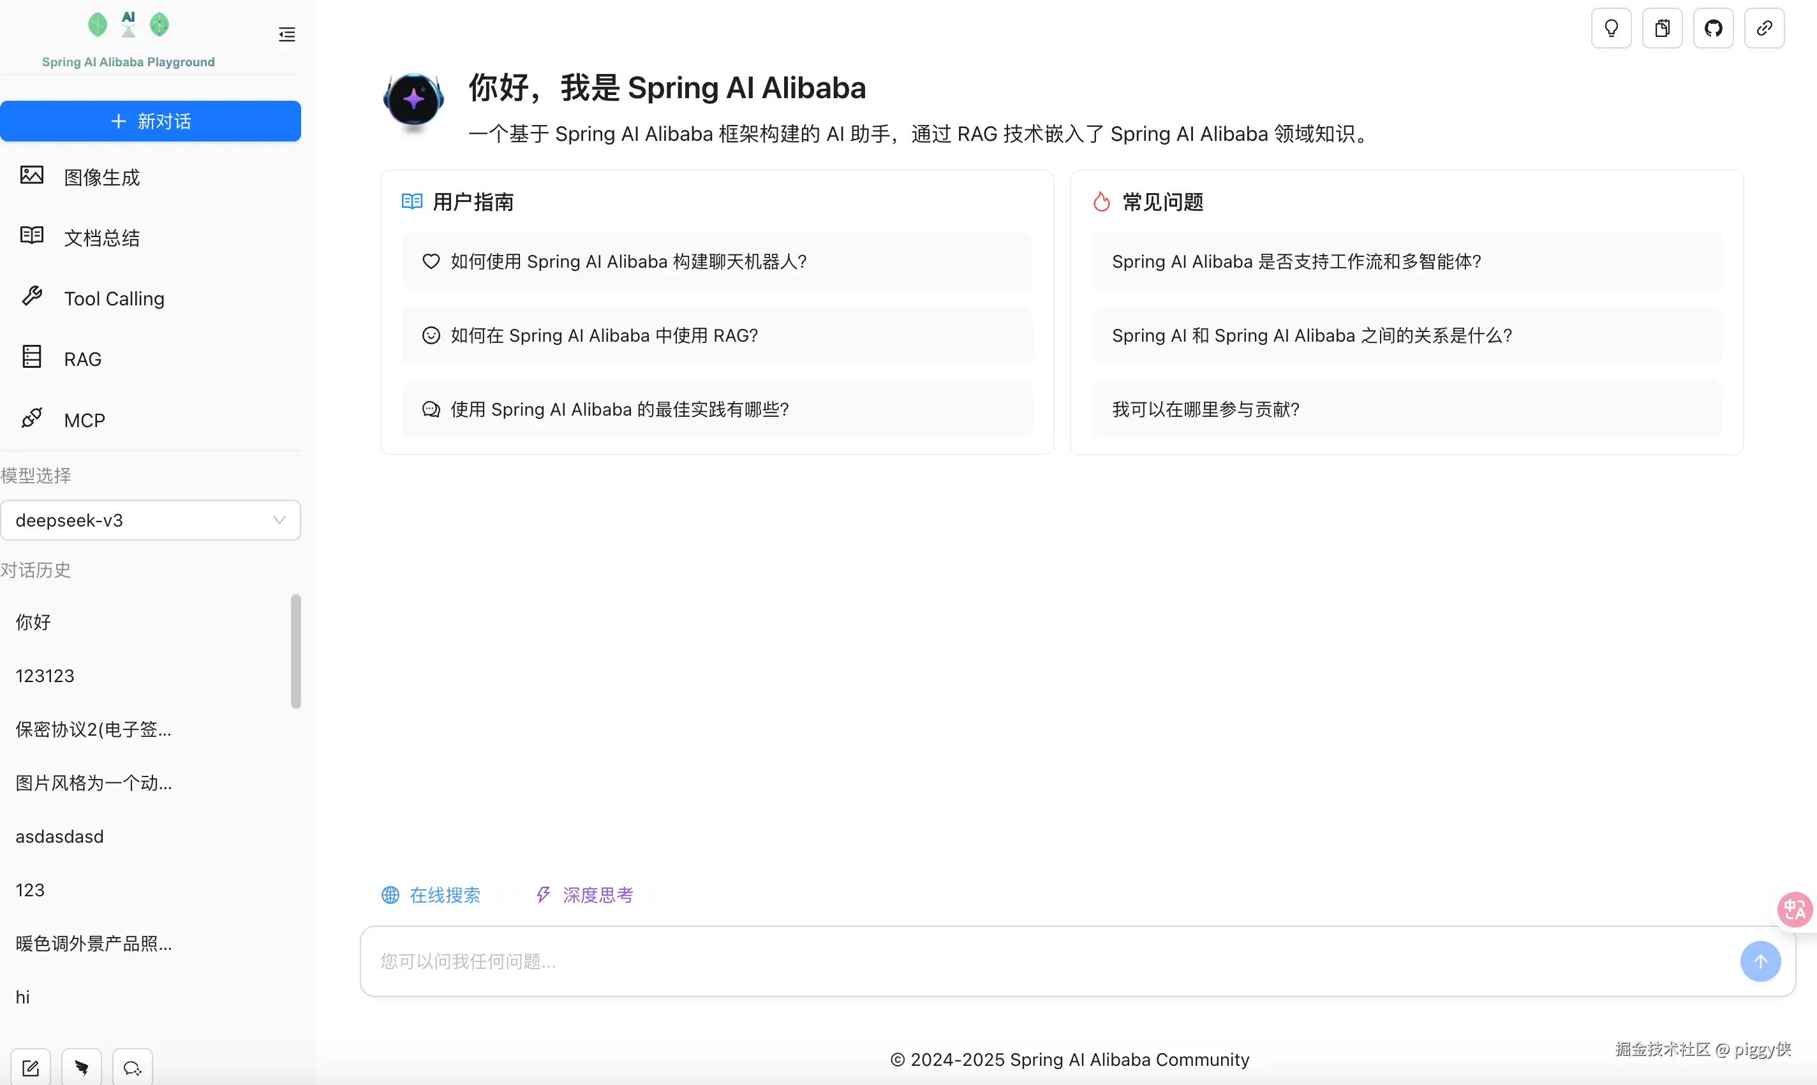
Task: Click the bird icon at the sidebar bottom
Action: point(82,1067)
